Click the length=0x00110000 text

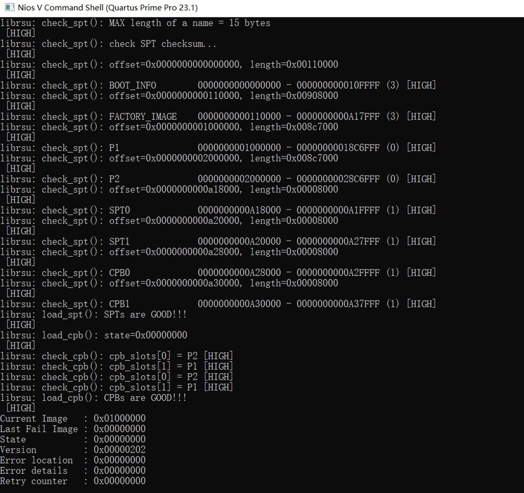point(294,65)
